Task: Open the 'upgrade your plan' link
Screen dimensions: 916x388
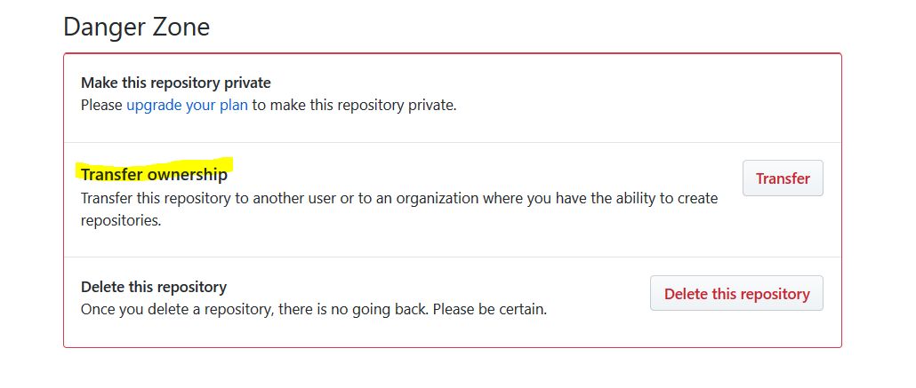Action: click(x=187, y=106)
